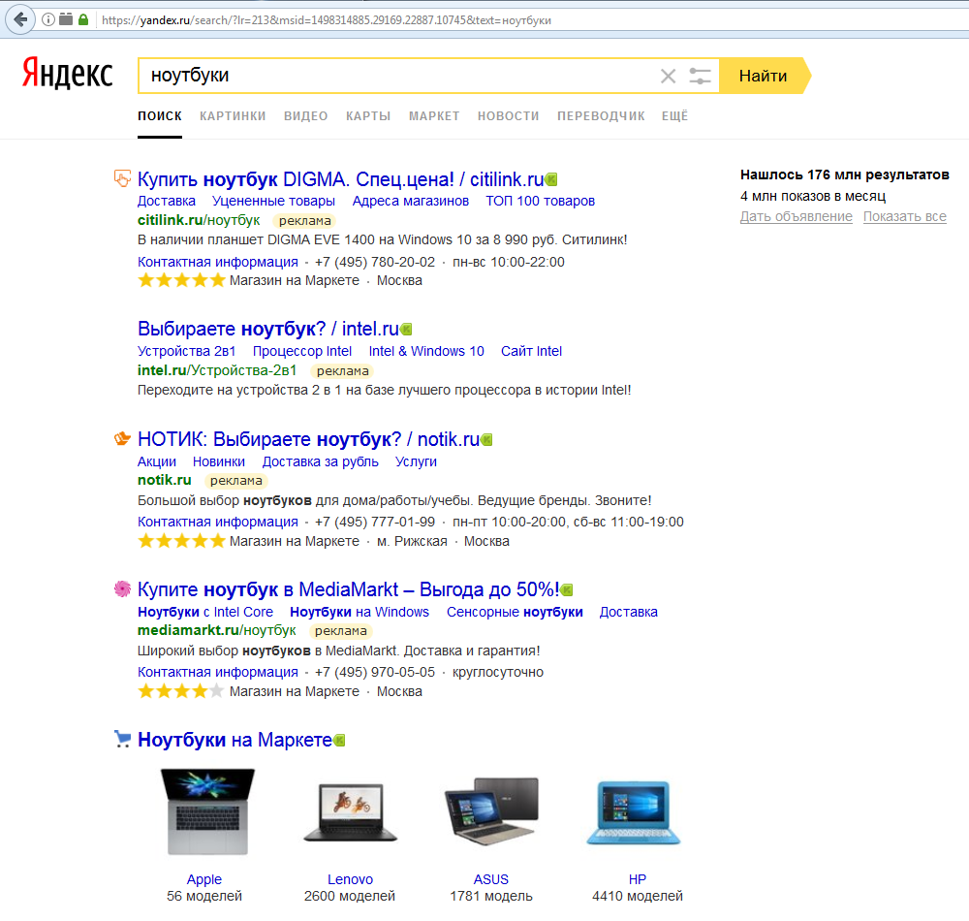Clear search query with the X icon
Viewport: 969px width, 921px height.
click(x=668, y=76)
